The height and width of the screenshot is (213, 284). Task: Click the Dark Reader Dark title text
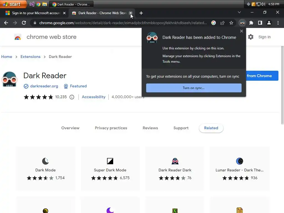click(x=175, y=170)
